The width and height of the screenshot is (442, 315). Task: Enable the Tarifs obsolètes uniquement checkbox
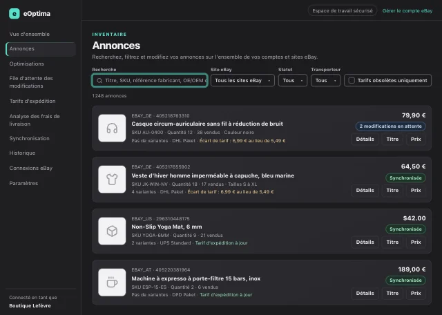352,80
